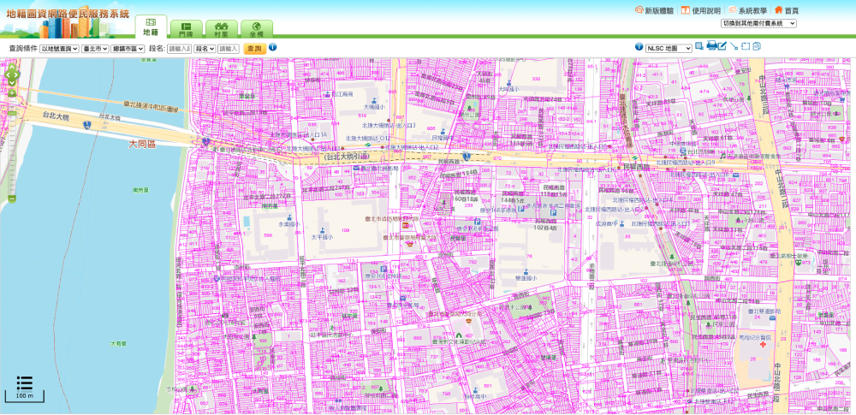856x415 pixels.
Task: Expand the NLSC 地圖 basemap dropdown
Action: pos(668,49)
